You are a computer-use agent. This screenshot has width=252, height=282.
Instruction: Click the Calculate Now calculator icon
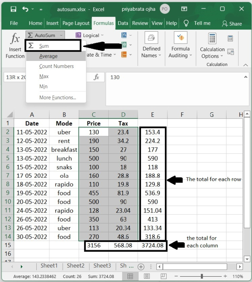[230, 39]
